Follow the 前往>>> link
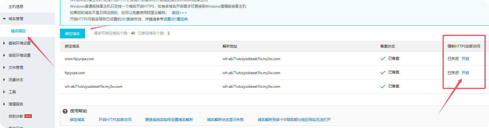This screenshot has width=489, height=128. [x=179, y=13]
